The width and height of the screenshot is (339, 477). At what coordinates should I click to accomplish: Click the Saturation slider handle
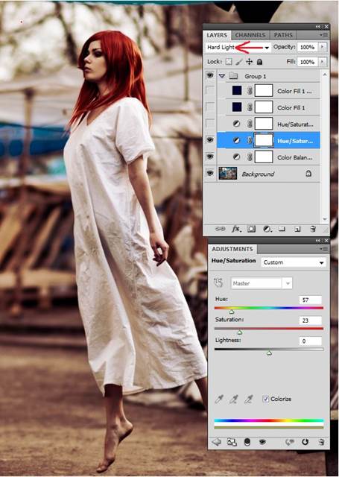(240, 332)
